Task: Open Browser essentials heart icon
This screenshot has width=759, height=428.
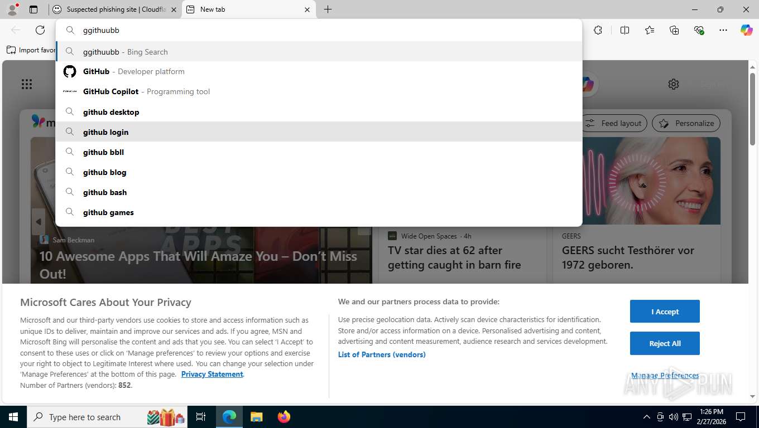Action: tap(699, 30)
